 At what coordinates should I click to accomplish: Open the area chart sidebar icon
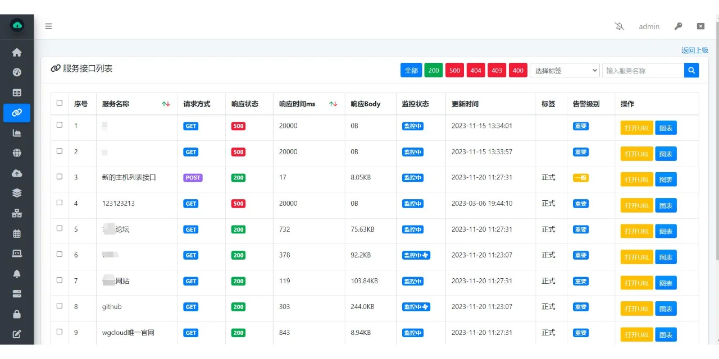coord(17,133)
